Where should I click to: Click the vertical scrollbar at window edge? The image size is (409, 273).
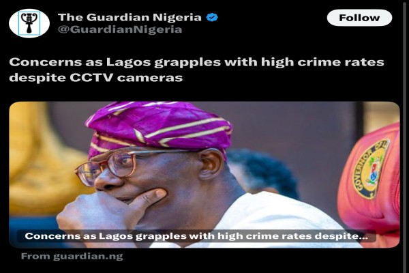click(406, 136)
